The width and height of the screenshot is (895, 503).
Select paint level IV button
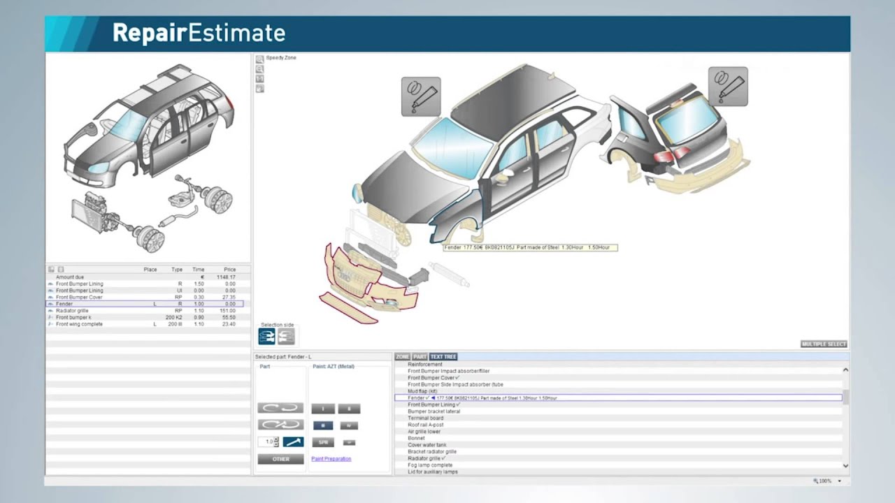click(349, 425)
